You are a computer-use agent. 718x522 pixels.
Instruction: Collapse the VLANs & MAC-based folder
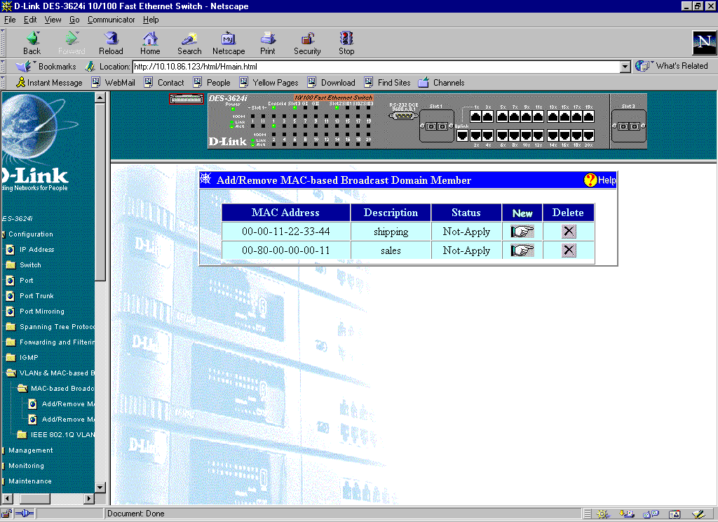point(11,373)
